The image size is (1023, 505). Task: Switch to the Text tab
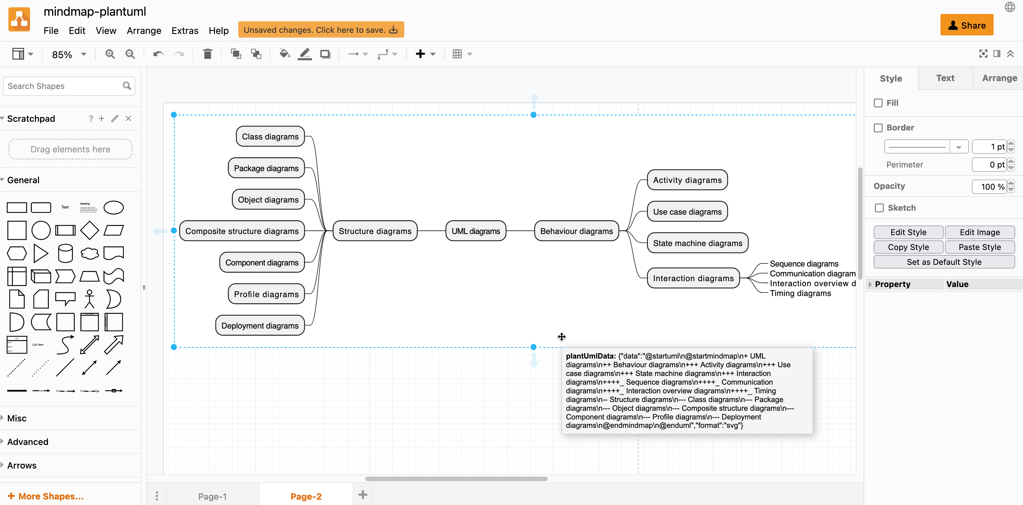click(945, 78)
